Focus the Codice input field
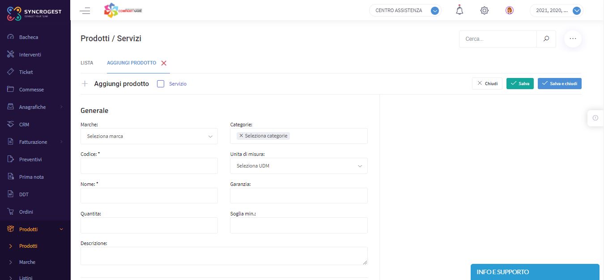 149,166
